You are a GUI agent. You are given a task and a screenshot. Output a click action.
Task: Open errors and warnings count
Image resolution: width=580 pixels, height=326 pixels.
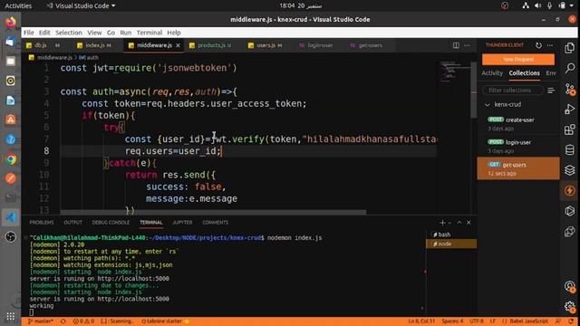[x=83, y=321]
